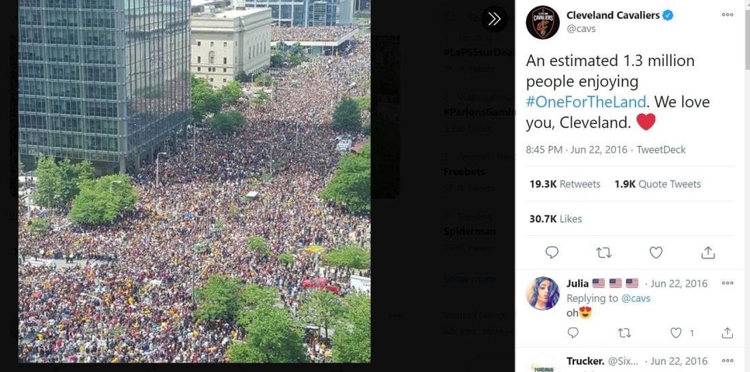The height and width of the screenshot is (372, 750).
Task: View the 1.9K Quote Tweets
Action: [x=657, y=184]
